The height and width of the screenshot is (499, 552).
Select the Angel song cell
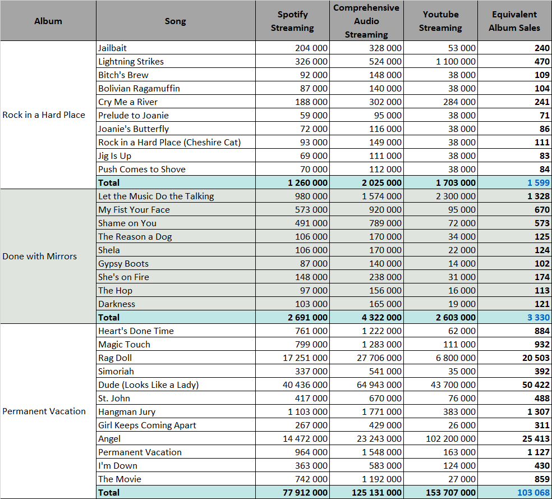click(x=176, y=438)
